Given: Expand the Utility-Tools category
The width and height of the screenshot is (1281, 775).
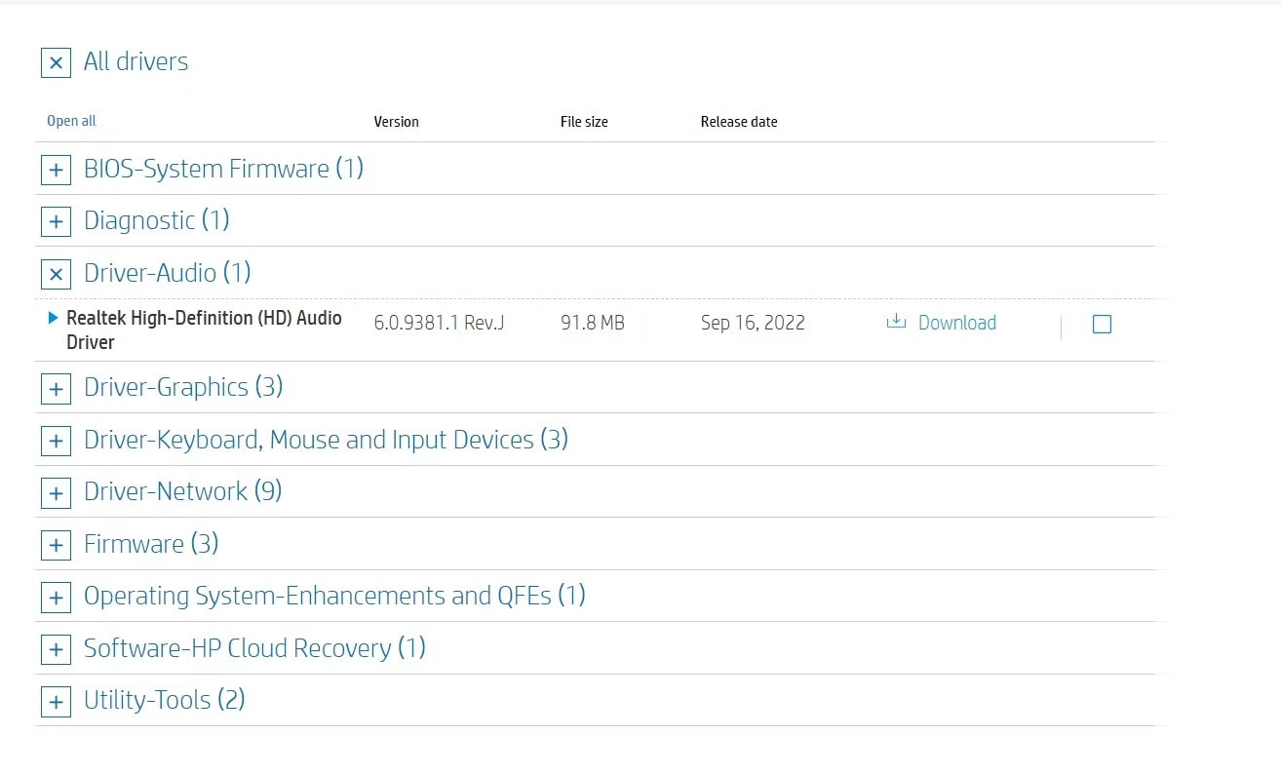Looking at the screenshot, I should (x=163, y=700).
